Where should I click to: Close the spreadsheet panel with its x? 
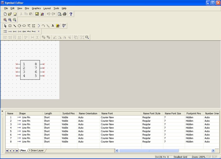[x=2, y=111]
